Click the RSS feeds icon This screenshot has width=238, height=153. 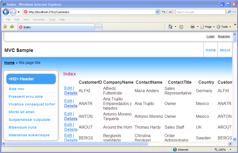pos(181,27)
